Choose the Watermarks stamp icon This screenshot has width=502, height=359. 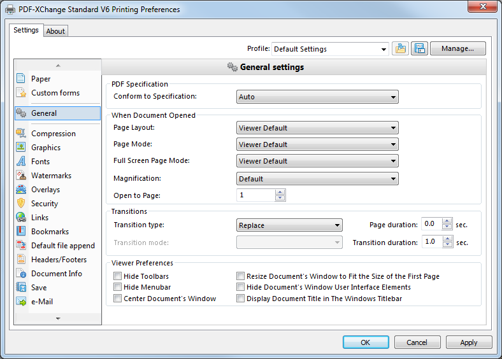click(21, 175)
